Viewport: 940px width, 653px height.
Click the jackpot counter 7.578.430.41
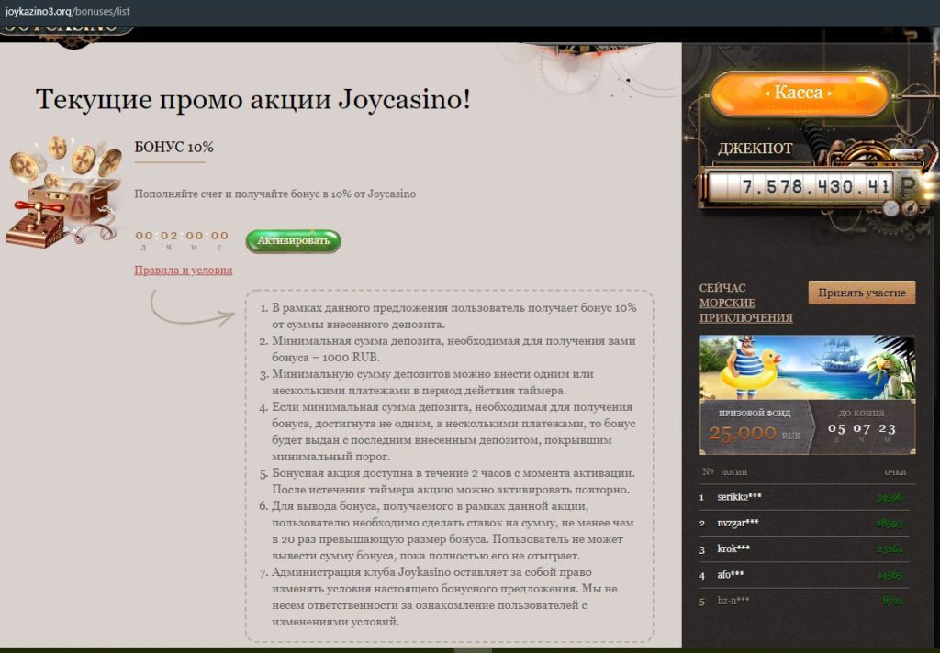point(815,186)
